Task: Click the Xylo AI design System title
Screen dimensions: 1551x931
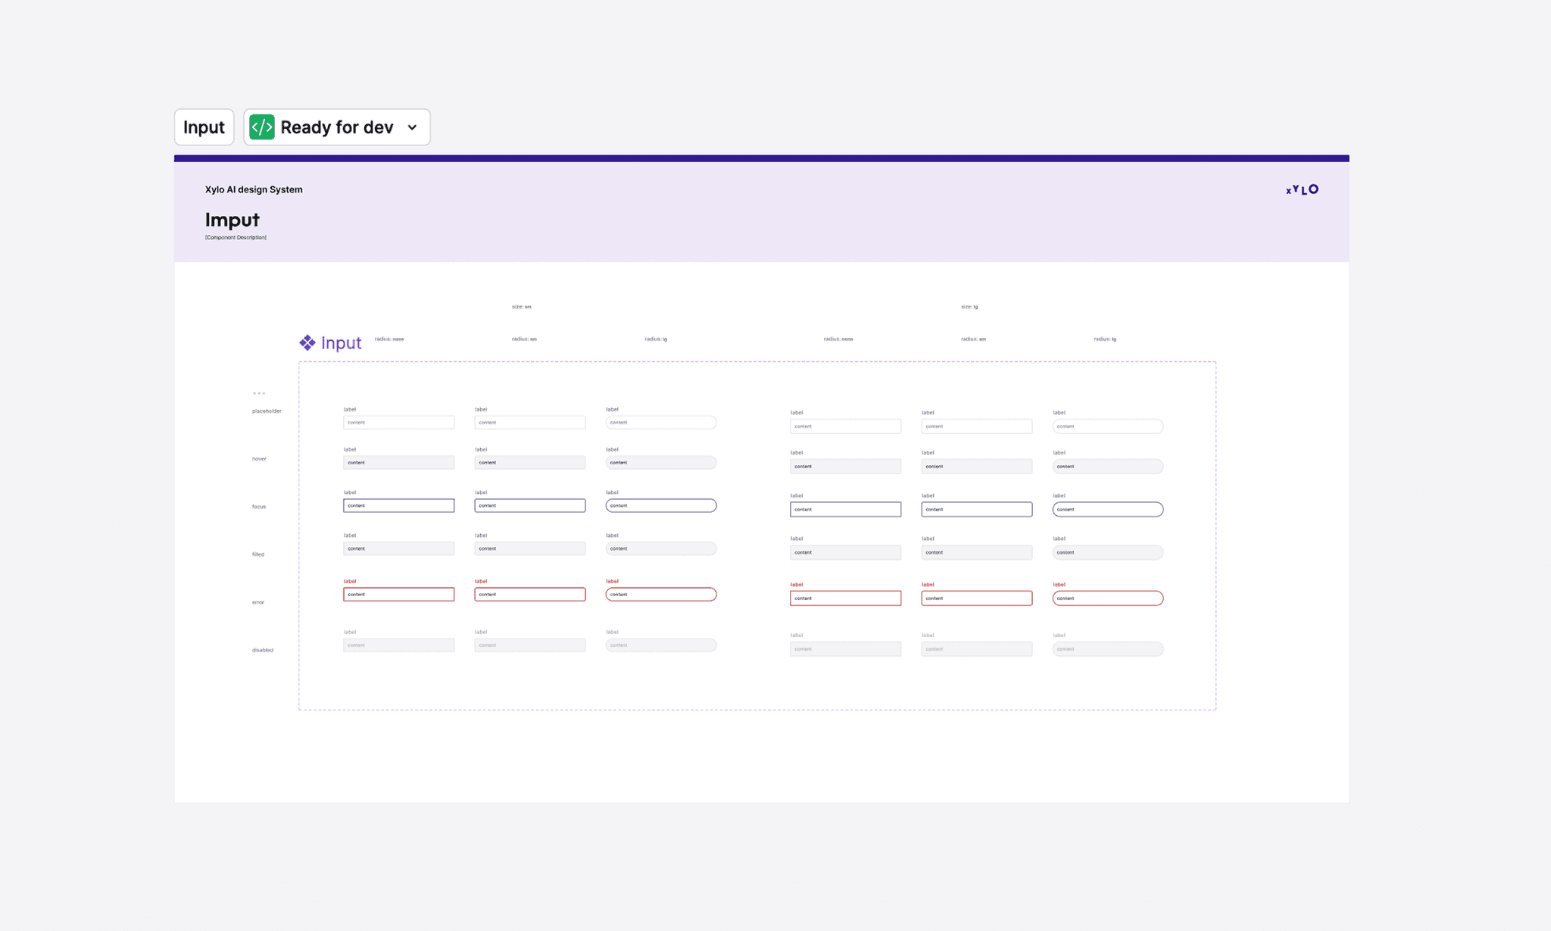Action: pos(254,189)
